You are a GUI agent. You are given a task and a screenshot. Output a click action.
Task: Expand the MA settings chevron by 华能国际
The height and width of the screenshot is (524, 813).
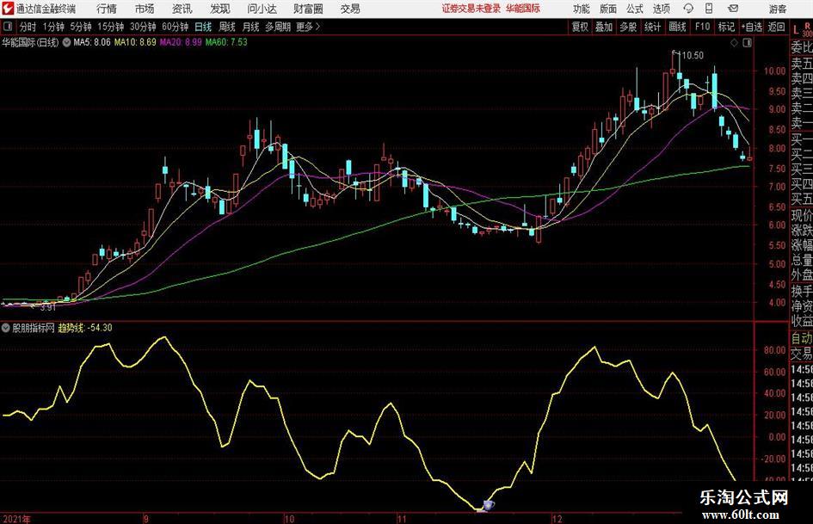(67, 42)
